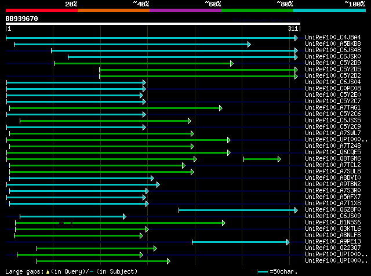Click the UniRef100_A7T1X8 entry name

(333, 204)
